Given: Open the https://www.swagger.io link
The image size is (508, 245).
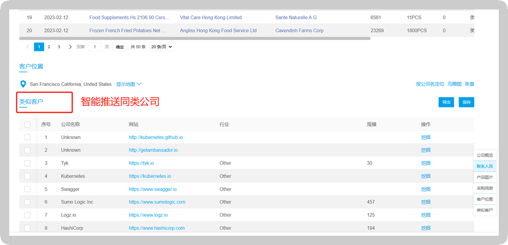Looking at the screenshot, I should [152, 189].
